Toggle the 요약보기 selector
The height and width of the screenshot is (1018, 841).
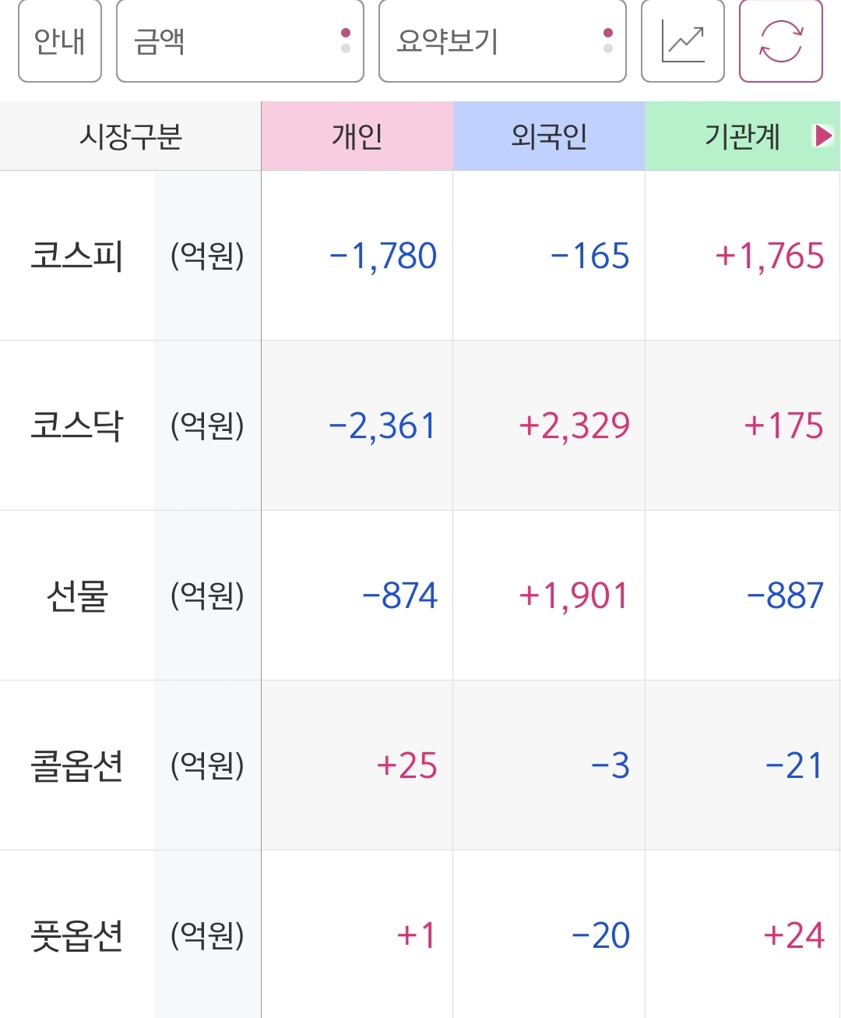click(502, 41)
